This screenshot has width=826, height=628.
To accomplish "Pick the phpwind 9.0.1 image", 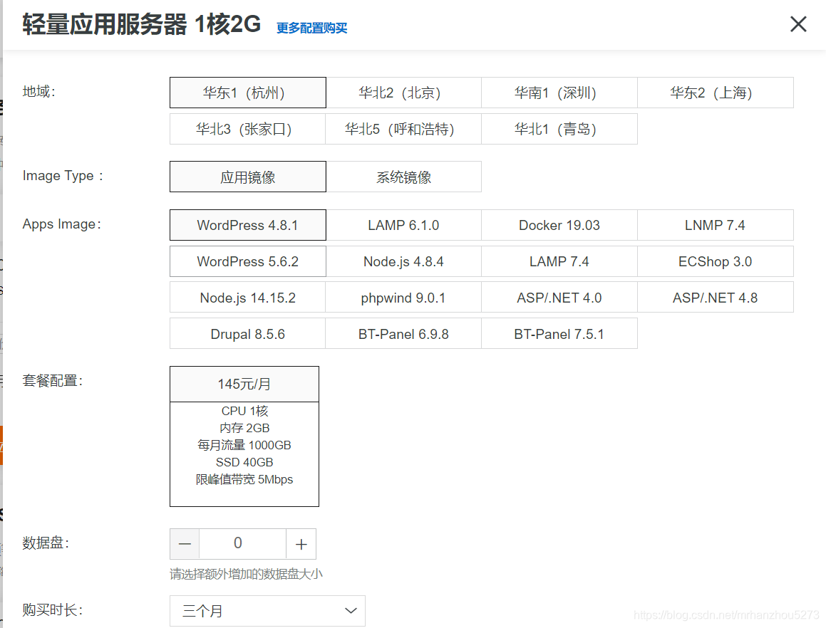I will (403, 298).
